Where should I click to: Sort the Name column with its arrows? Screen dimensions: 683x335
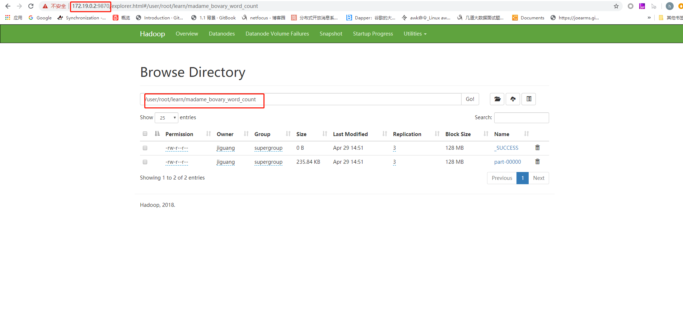527,134
